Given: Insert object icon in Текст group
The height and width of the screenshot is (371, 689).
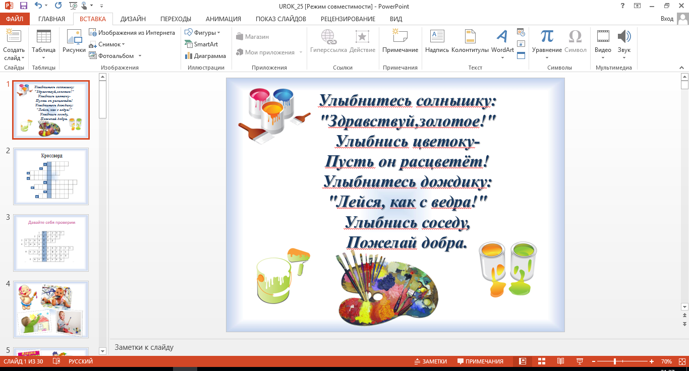Looking at the screenshot, I should click(521, 55).
